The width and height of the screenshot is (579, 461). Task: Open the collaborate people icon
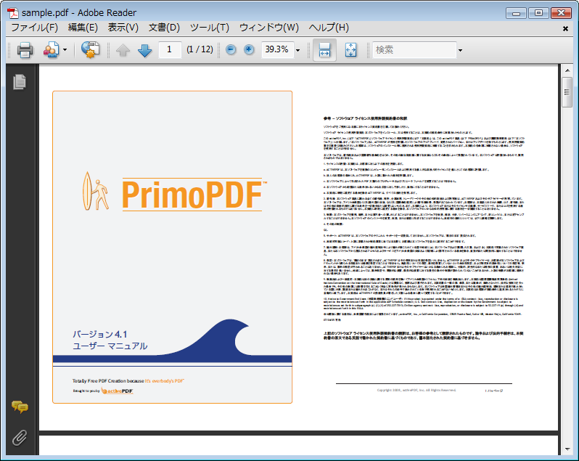point(51,50)
